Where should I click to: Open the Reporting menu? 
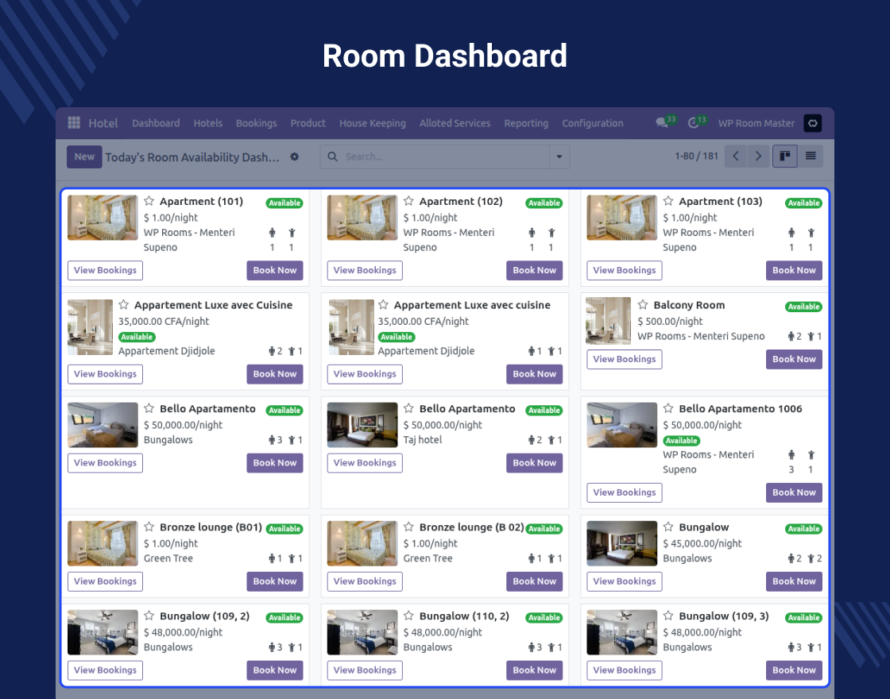[x=526, y=123]
